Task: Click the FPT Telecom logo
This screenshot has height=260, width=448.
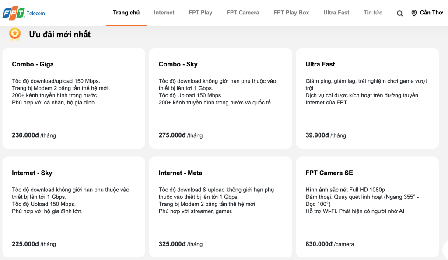Action: click(x=24, y=13)
